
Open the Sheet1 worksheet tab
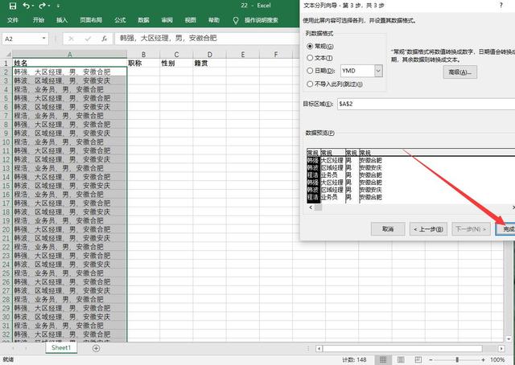(61, 347)
